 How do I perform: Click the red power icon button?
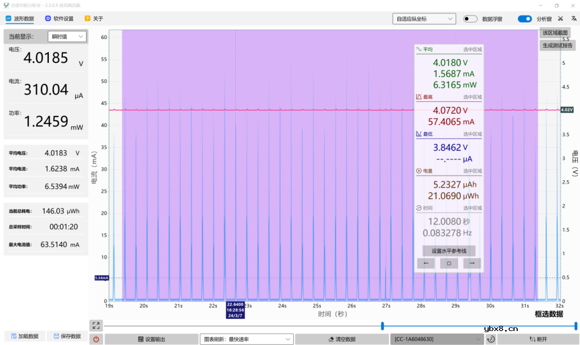96,339
